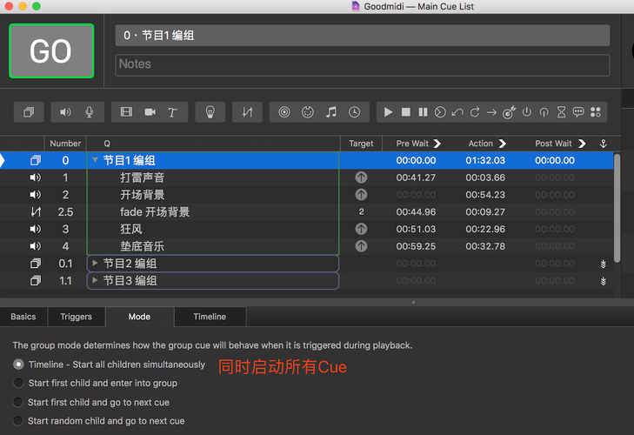Hit the GO button
Image resolution: width=634 pixels, height=435 pixels.
coord(51,51)
